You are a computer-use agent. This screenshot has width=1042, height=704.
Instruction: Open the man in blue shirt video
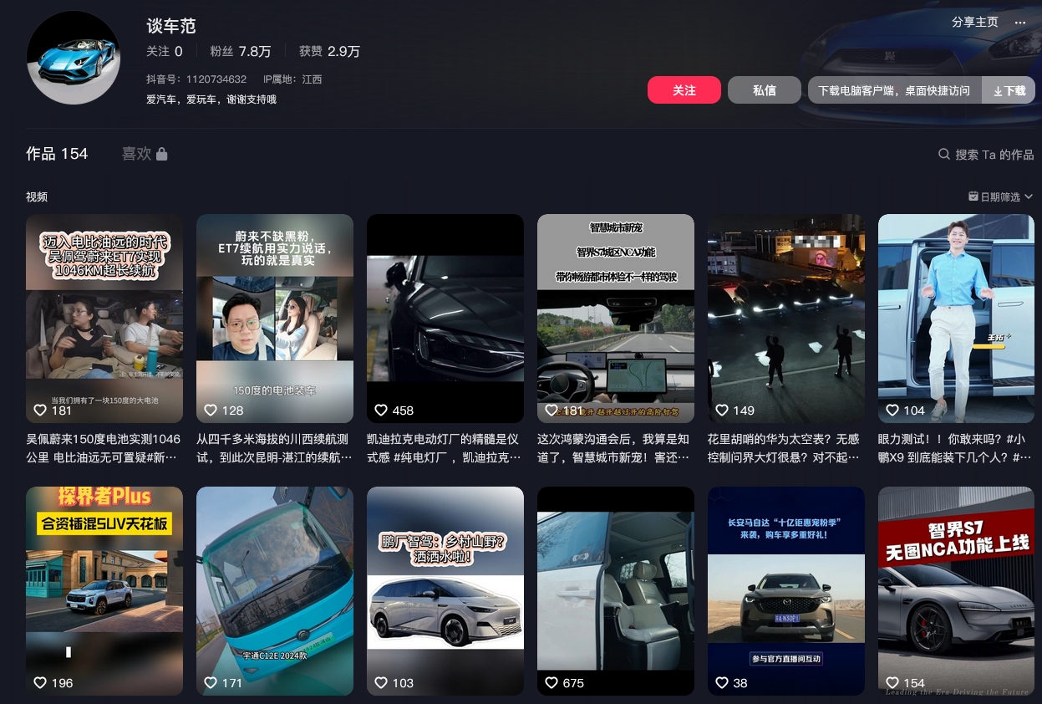pyautogui.click(x=957, y=319)
